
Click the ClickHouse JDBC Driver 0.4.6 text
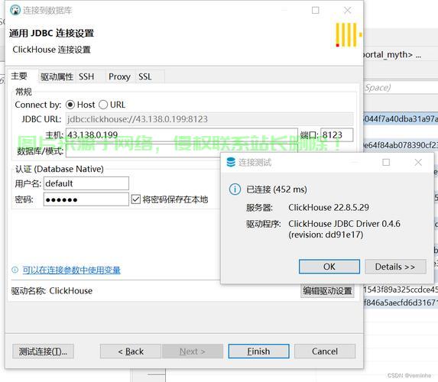pyautogui.click(x=344, y=224)
